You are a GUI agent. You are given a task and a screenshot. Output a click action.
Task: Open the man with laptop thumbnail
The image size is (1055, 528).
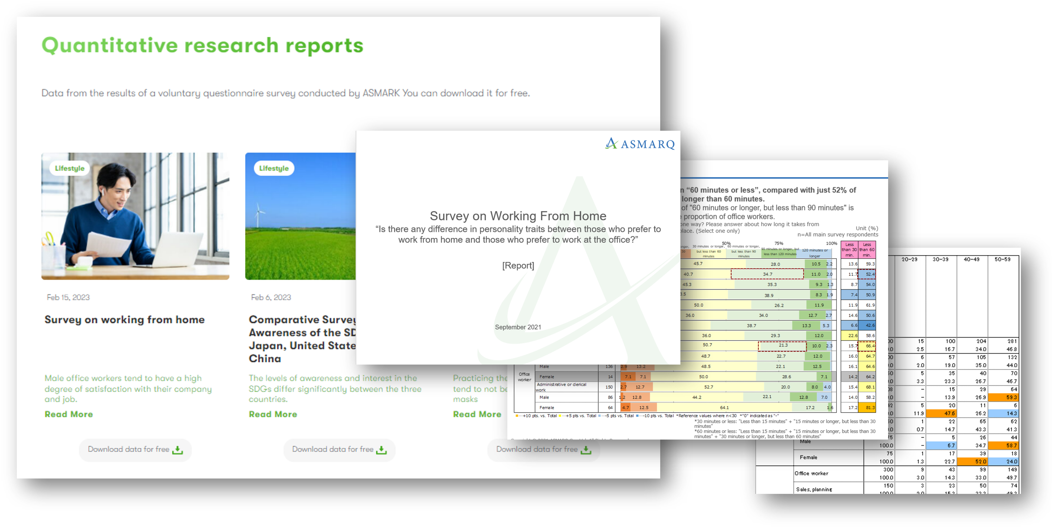tap(135, 216)
